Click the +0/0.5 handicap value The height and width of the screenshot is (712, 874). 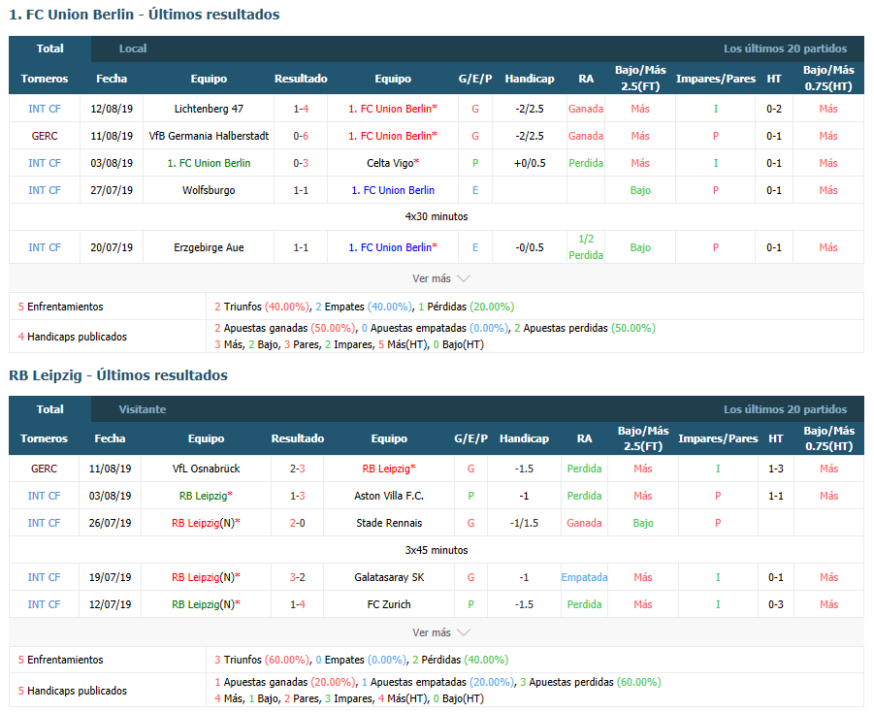point(530,163)
